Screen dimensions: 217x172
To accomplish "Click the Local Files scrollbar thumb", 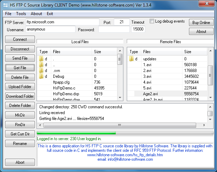I will coord(120,59).
